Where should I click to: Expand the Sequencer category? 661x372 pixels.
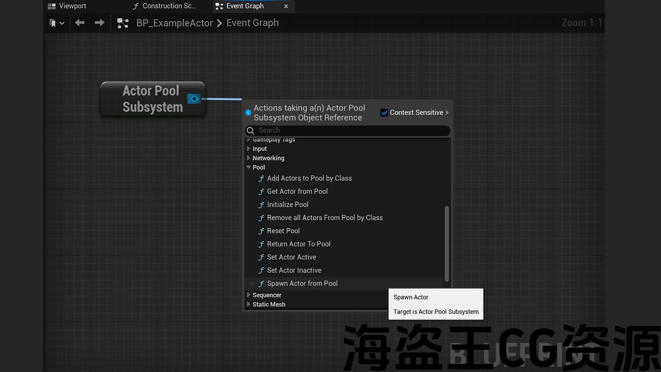click(249, 295)
